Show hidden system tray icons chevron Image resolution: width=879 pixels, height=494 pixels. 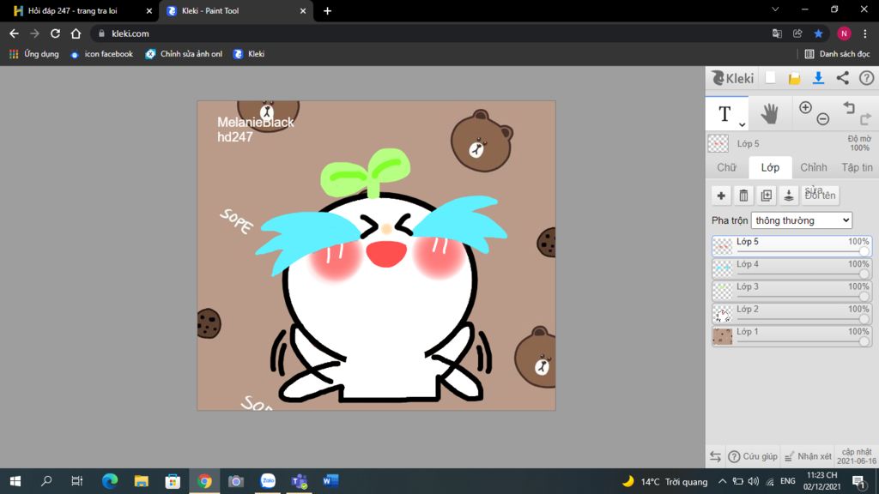pos(722,481)
